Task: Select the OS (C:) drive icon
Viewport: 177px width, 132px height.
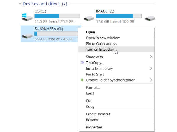Action: (x=27, y=17)
